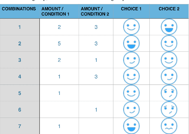Viewport: 189px width, 134px height.
Task: Select the Choice 2 smiley in row 2
Action: click(169, 43)
